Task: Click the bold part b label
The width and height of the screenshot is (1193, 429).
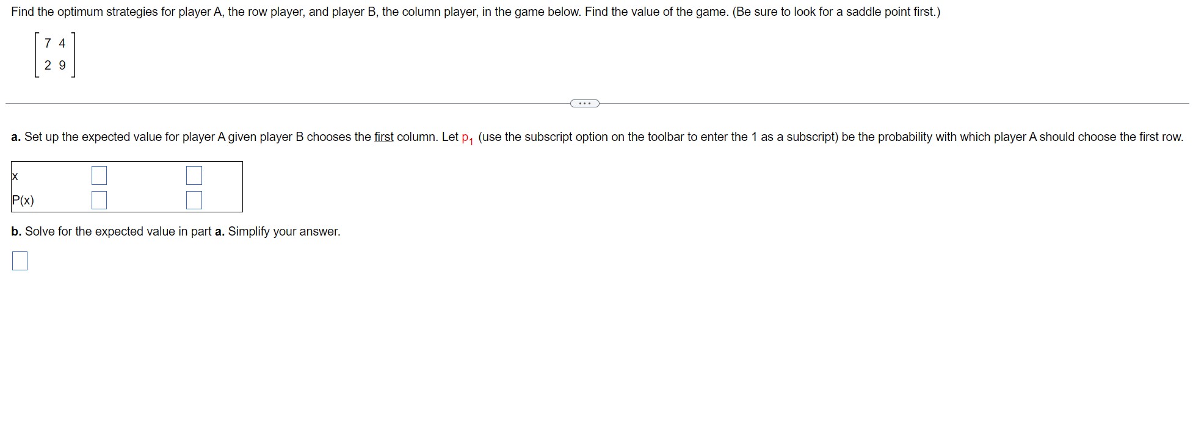Action: 15,232
